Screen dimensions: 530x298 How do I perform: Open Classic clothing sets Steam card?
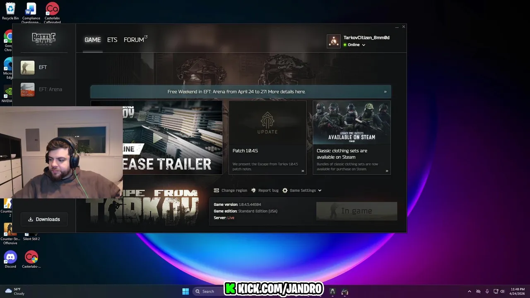[352, 137]
